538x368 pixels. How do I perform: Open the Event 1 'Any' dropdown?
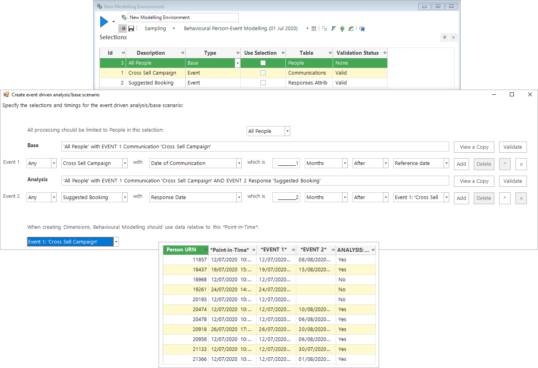[x=54, y=163]
